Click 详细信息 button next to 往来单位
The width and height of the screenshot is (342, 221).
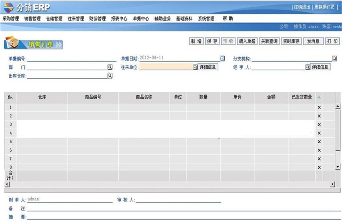(209, 67)
